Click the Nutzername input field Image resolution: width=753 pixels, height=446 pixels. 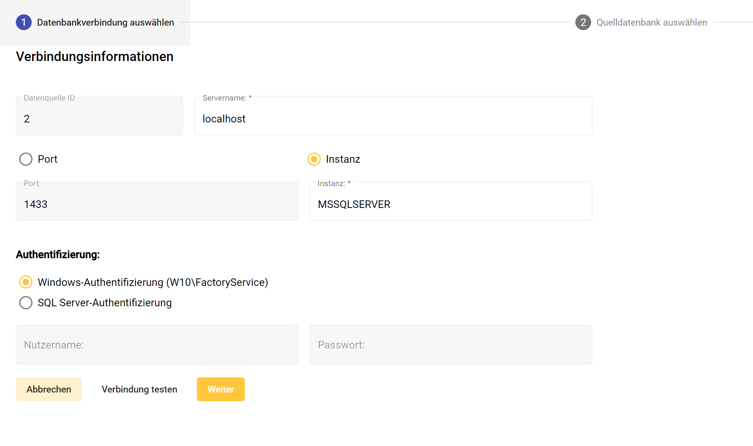pyautogui.click(x=157, y=345)
